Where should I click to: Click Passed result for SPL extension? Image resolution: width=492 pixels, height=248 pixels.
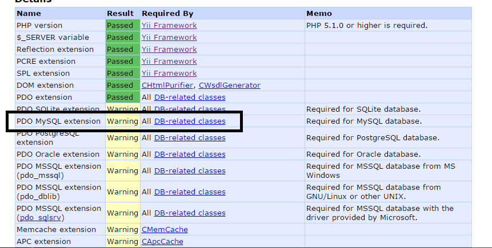tap(123, 73)
